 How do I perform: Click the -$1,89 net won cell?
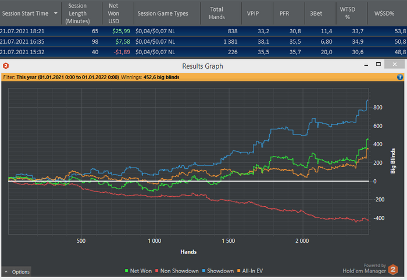pyautogui.click(x=122, y=52)
